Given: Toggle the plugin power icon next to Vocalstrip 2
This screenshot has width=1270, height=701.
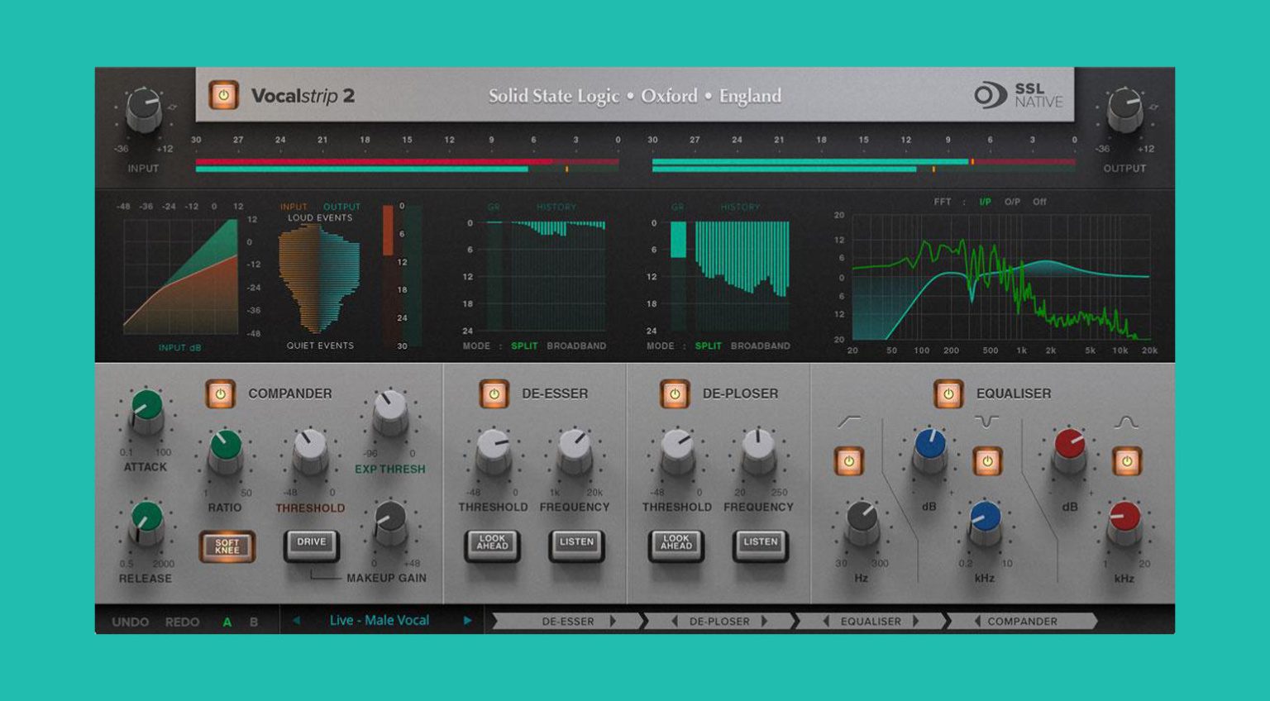Looking at the screenshot, I should click(222, 95).
